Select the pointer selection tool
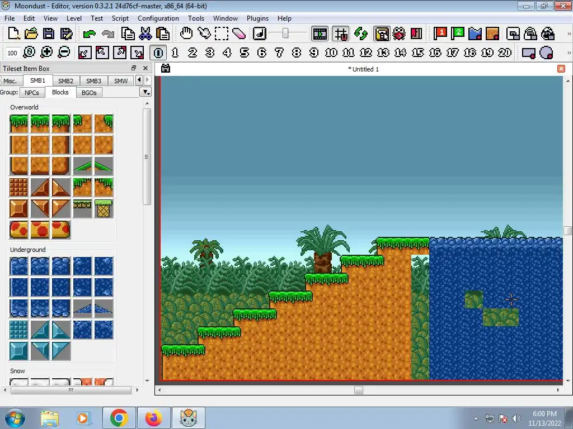Screen dimensions: 573x429 (204, 34)
